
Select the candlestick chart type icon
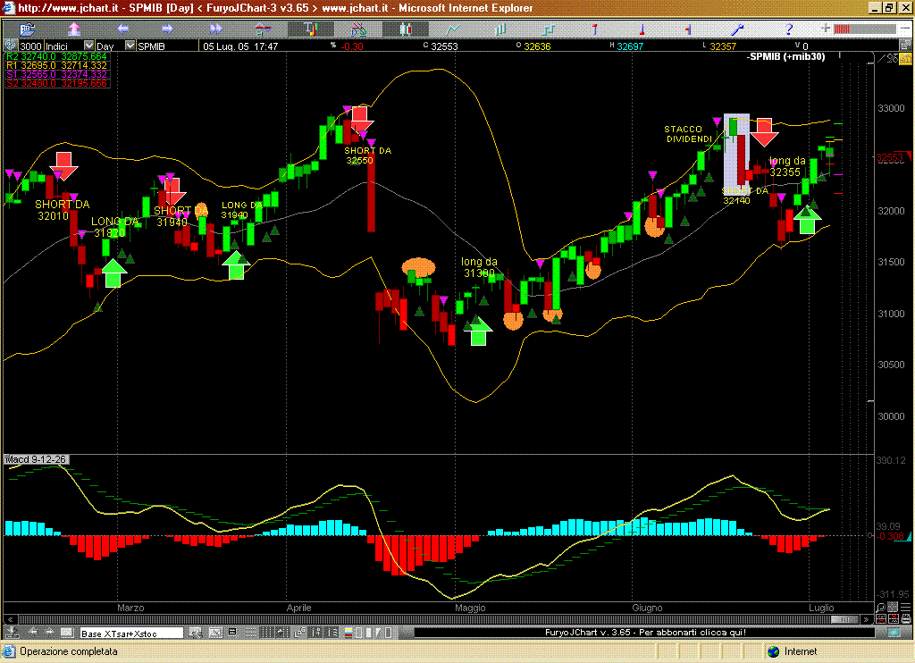(407, 29)
